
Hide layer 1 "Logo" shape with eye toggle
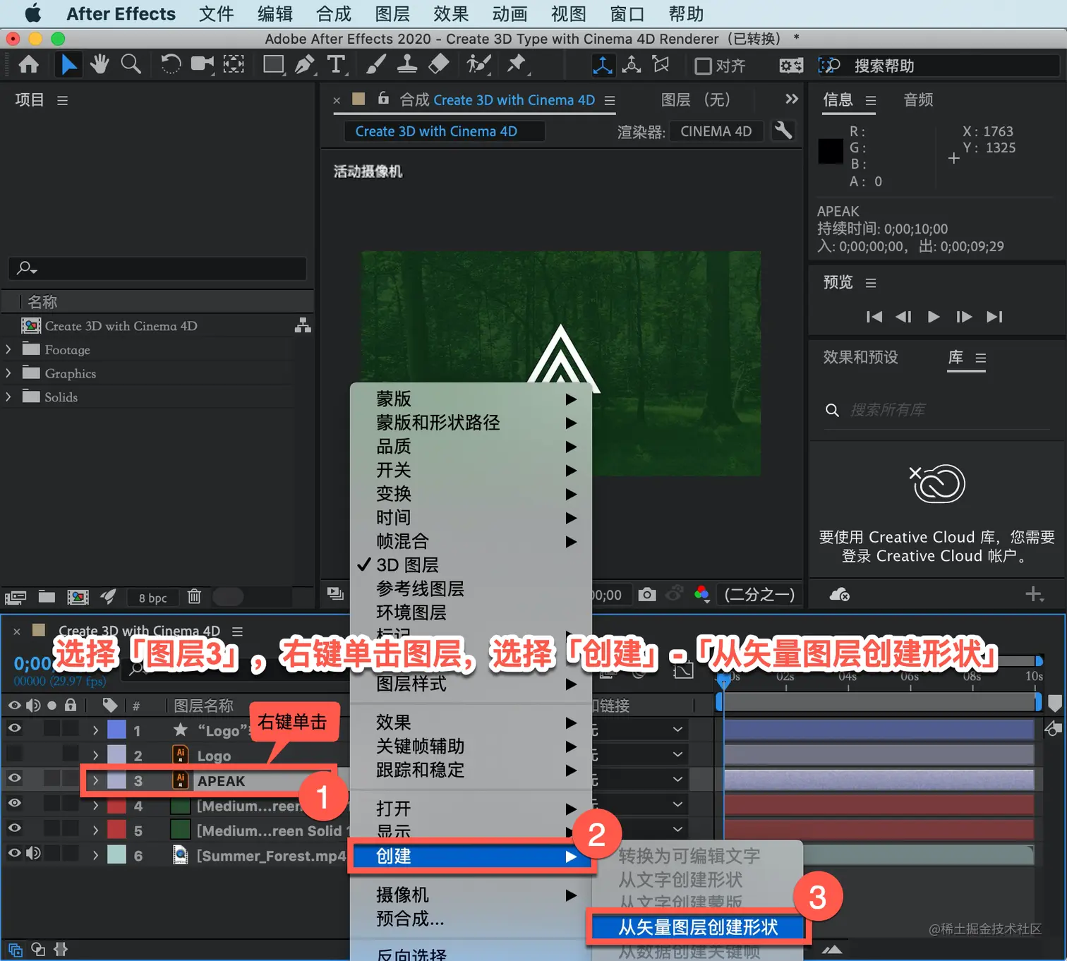(14, 728)
